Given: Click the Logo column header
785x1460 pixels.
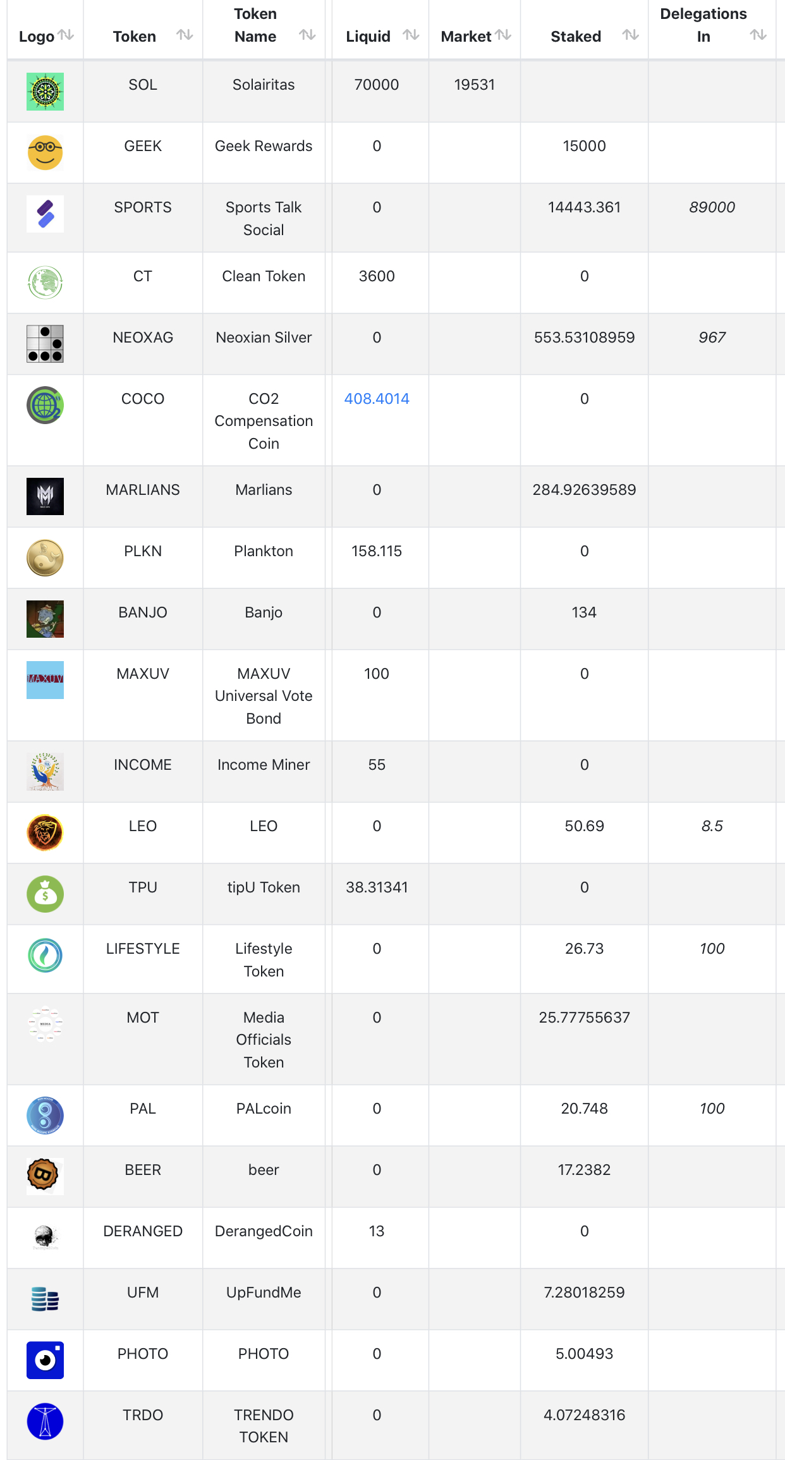Looking at the screenshot, I should tap(37, 37).
